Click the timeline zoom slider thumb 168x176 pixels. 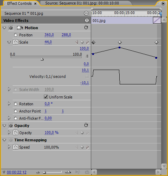coord(44,172)
